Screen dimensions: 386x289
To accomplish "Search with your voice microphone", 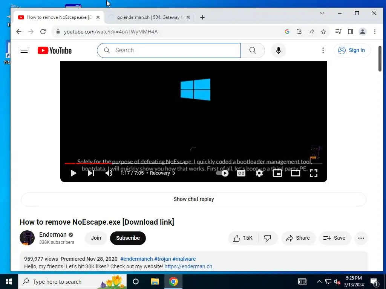I will 279,50.
